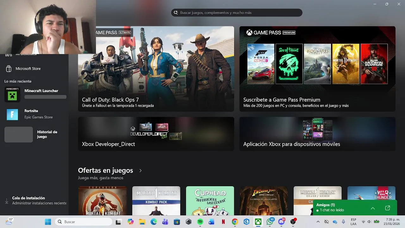Click the Minecraft Launcher creeper icon
This screenshot has width=405, height=228.
[x=12, y=94]
